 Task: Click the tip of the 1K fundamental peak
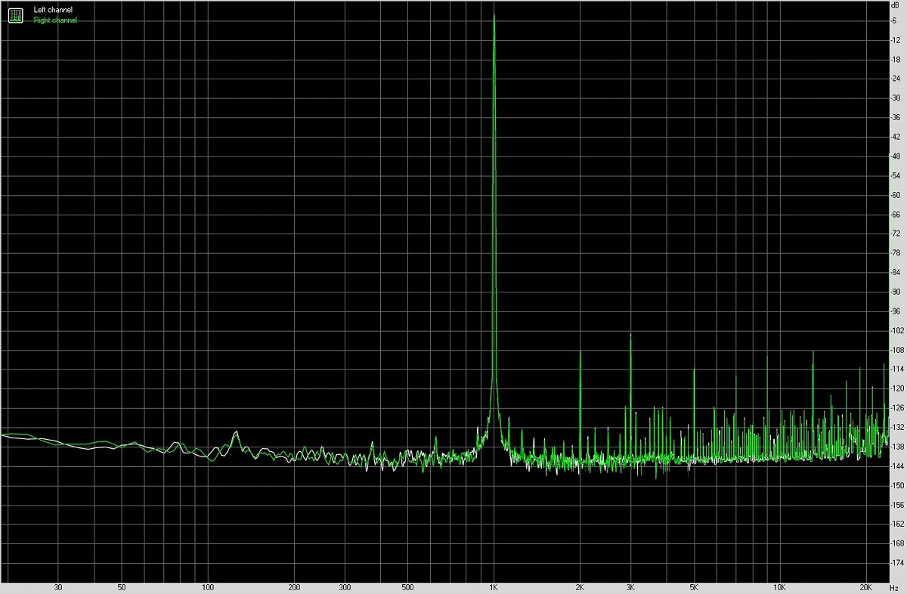494,15
